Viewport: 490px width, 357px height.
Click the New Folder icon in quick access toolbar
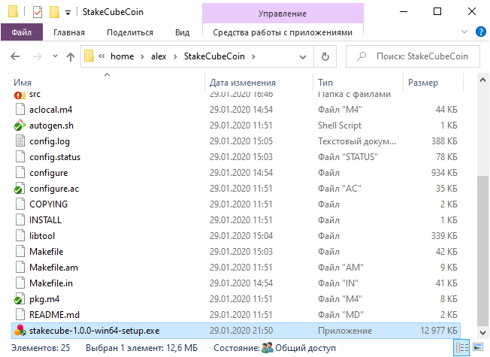coord(54,12)
